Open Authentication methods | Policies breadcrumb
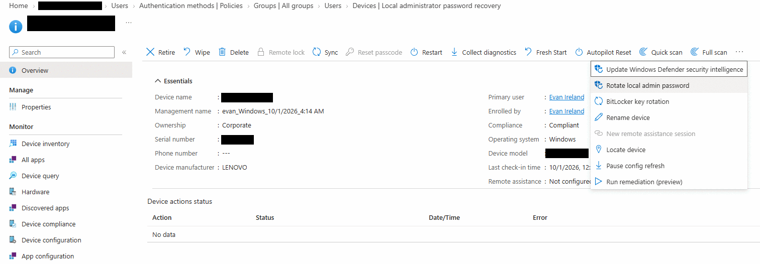Screen dimensions: 760x264 click(x=191, y=6)
